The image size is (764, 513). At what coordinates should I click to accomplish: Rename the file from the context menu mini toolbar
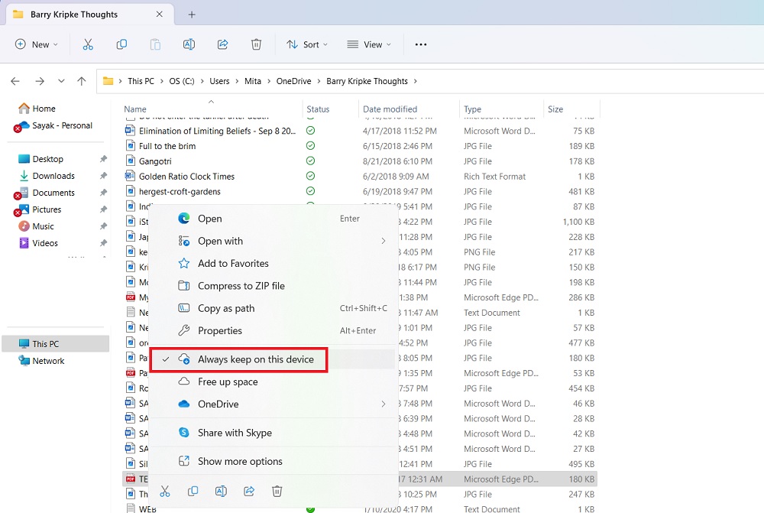coord(221,492)
